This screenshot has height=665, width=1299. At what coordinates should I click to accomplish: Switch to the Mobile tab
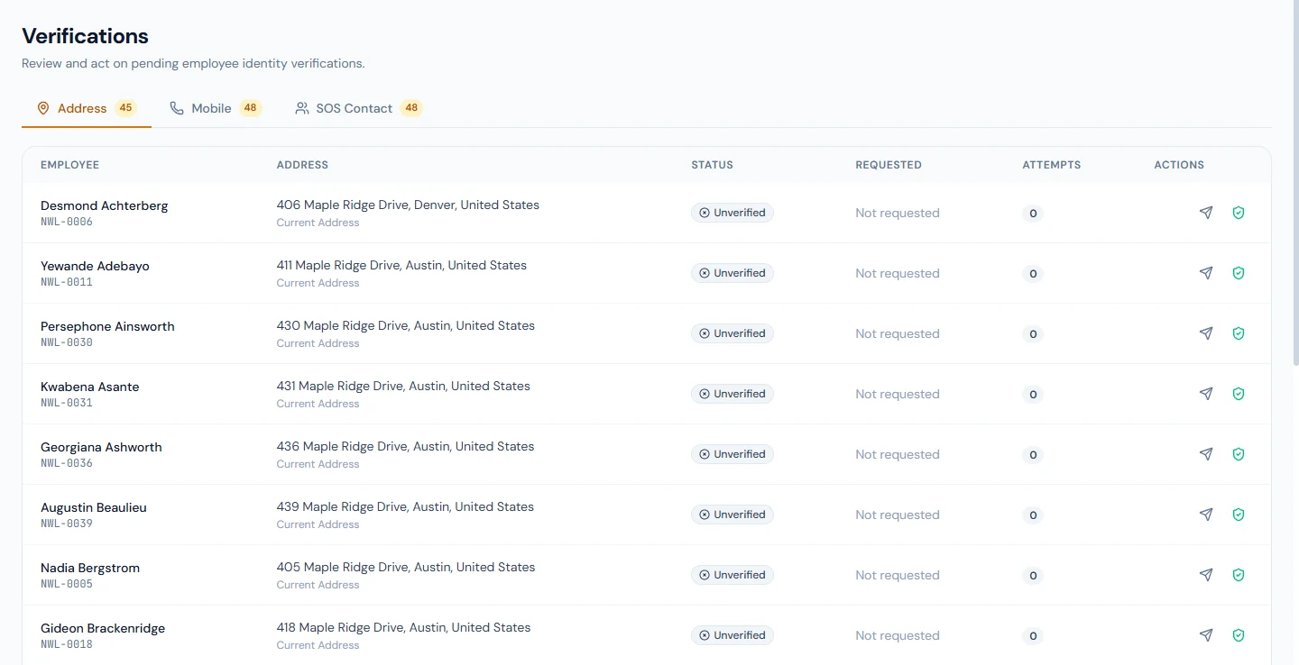pyautogui.click(x=216, y=108)
